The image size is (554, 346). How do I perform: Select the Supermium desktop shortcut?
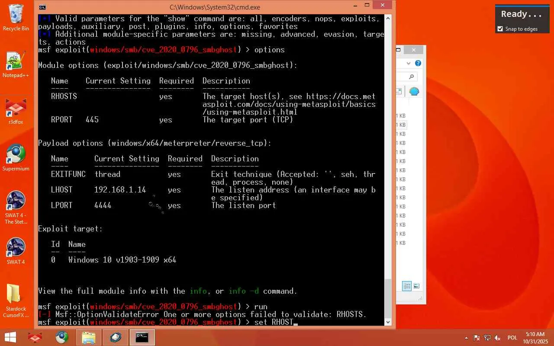tap(16, 158)
